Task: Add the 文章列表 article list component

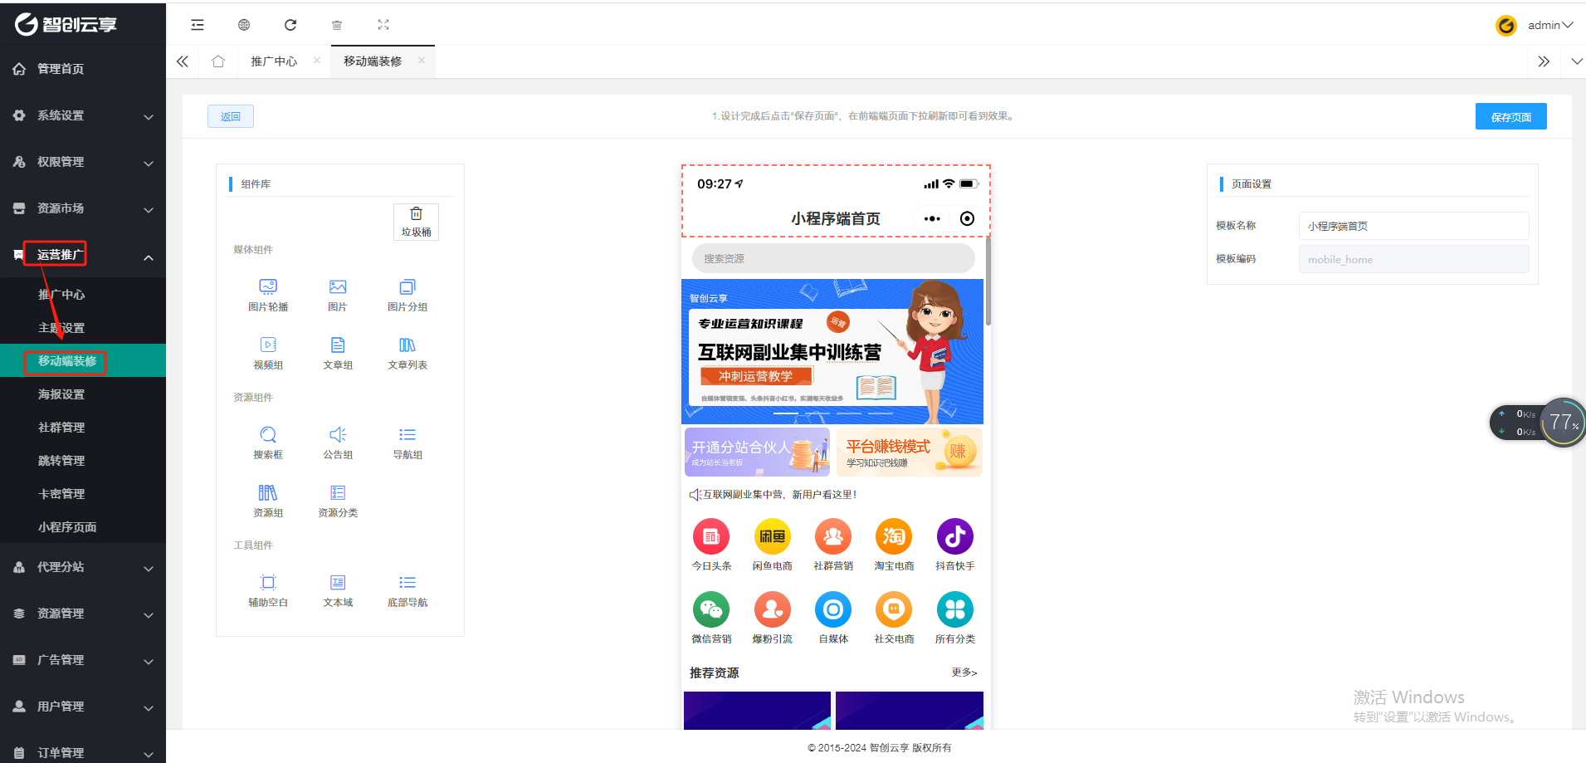Action: [407, 353]
